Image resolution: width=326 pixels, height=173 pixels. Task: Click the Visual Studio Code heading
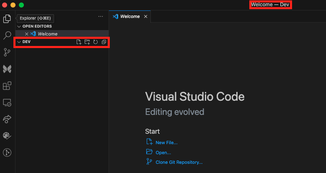[x=195, y=97]
